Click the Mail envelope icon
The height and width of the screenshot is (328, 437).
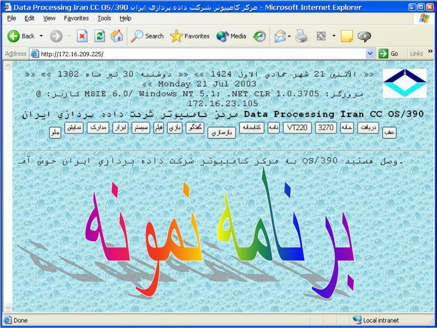(280, 36)
